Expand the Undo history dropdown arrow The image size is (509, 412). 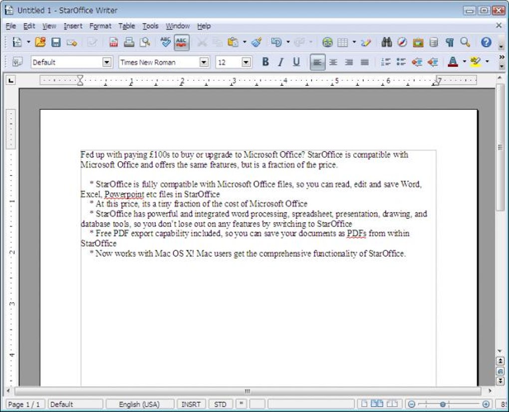288,42
